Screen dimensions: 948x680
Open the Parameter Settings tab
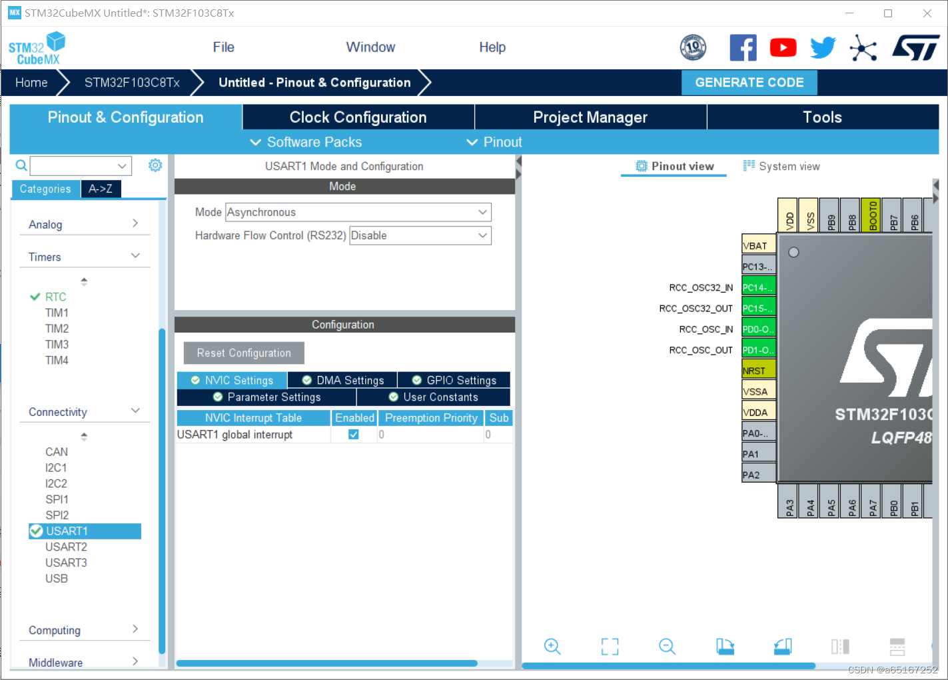pos(266,397)
